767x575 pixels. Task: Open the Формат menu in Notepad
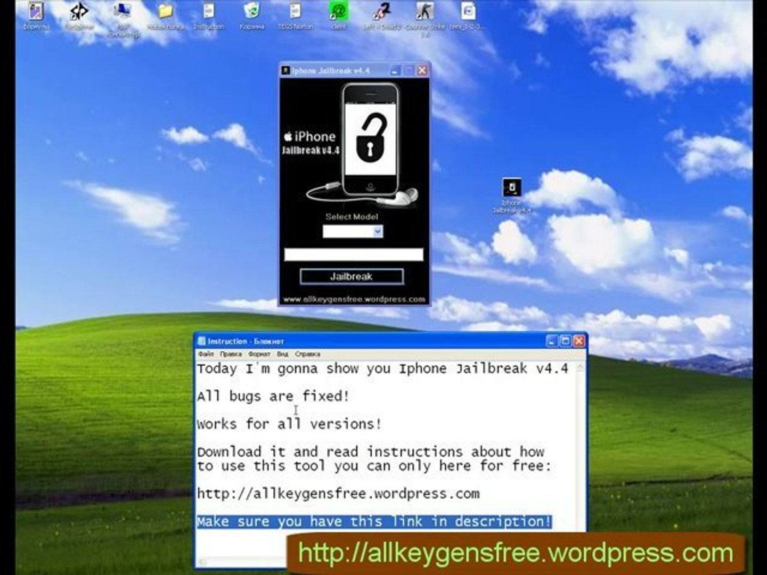pos(259,354)
